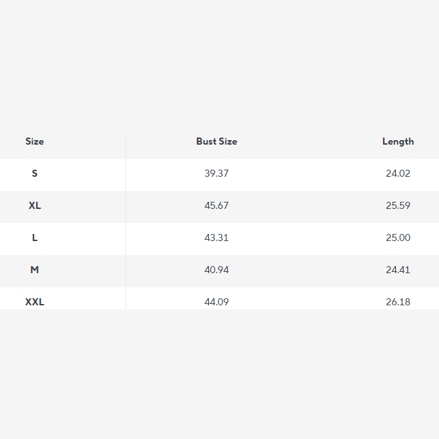Image resolution: width=439 pixels, height=439 pixels.
Task: Pick the length value 24.41
Action: [x=398, y=270]
